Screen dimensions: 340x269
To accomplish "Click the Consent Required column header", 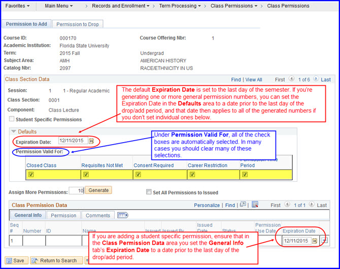I will tap(154, 165).
